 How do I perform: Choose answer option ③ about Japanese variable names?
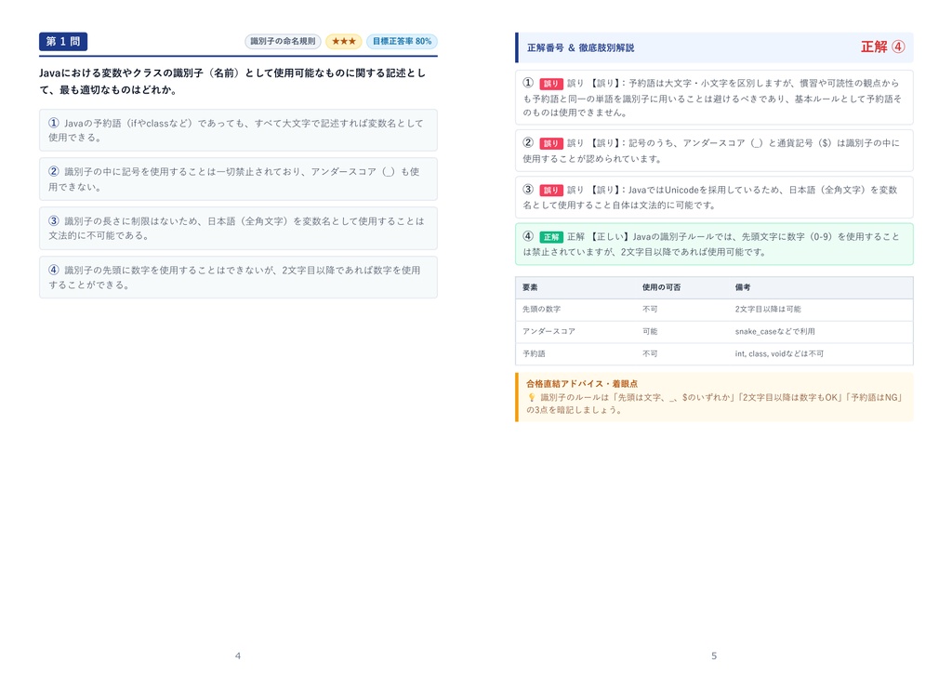pyautogui.click(x=238, y=228)
